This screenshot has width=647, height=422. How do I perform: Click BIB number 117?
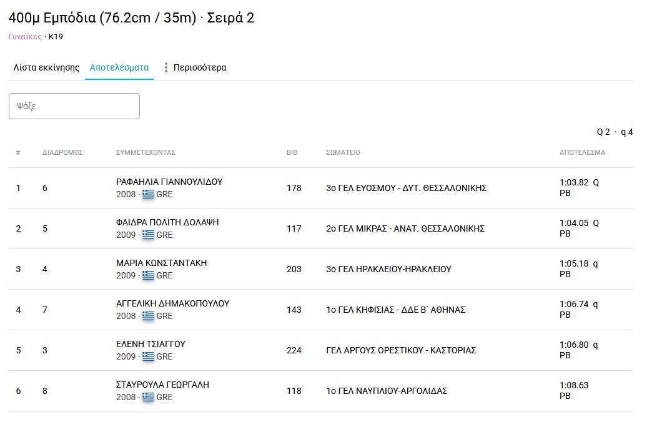point(294,228)
